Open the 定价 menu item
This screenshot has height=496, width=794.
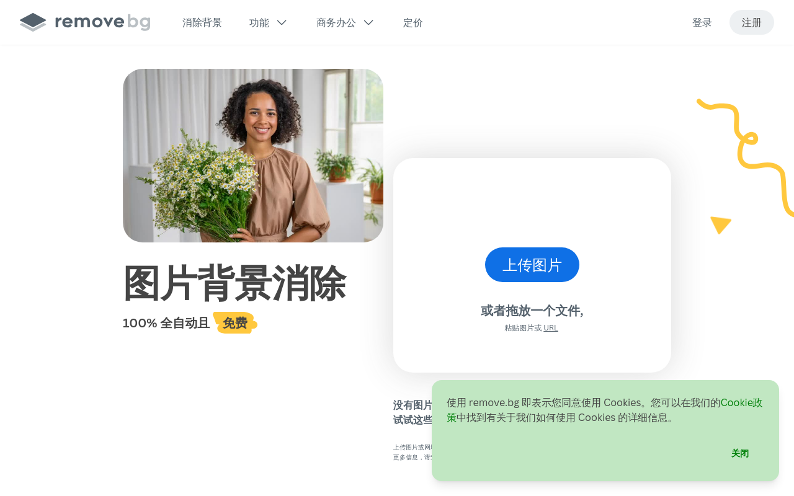pos(413,22)
